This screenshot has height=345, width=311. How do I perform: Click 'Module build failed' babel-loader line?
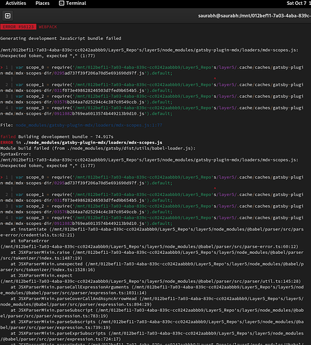click(98, 148)
